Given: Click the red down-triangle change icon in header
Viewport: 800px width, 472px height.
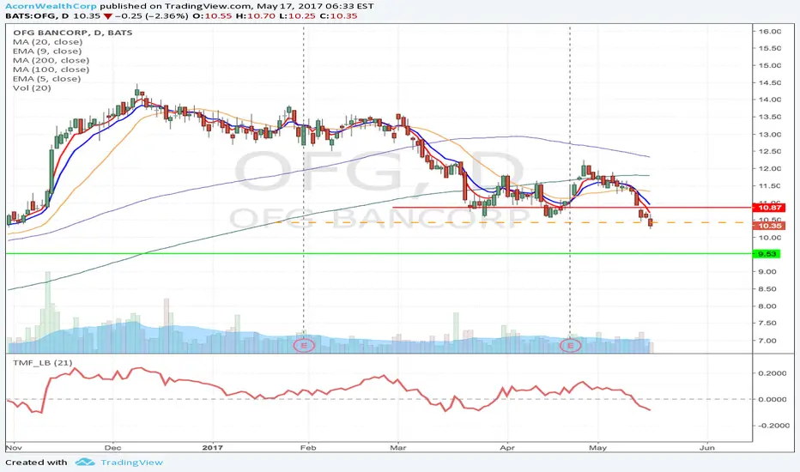Looking at the screenshot, I should click(107, 15).
